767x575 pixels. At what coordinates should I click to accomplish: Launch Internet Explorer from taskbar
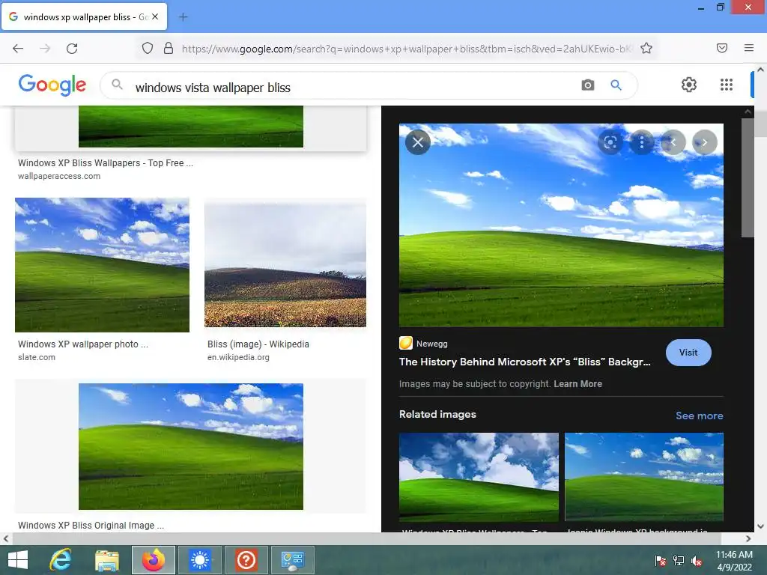coord(61,560)
